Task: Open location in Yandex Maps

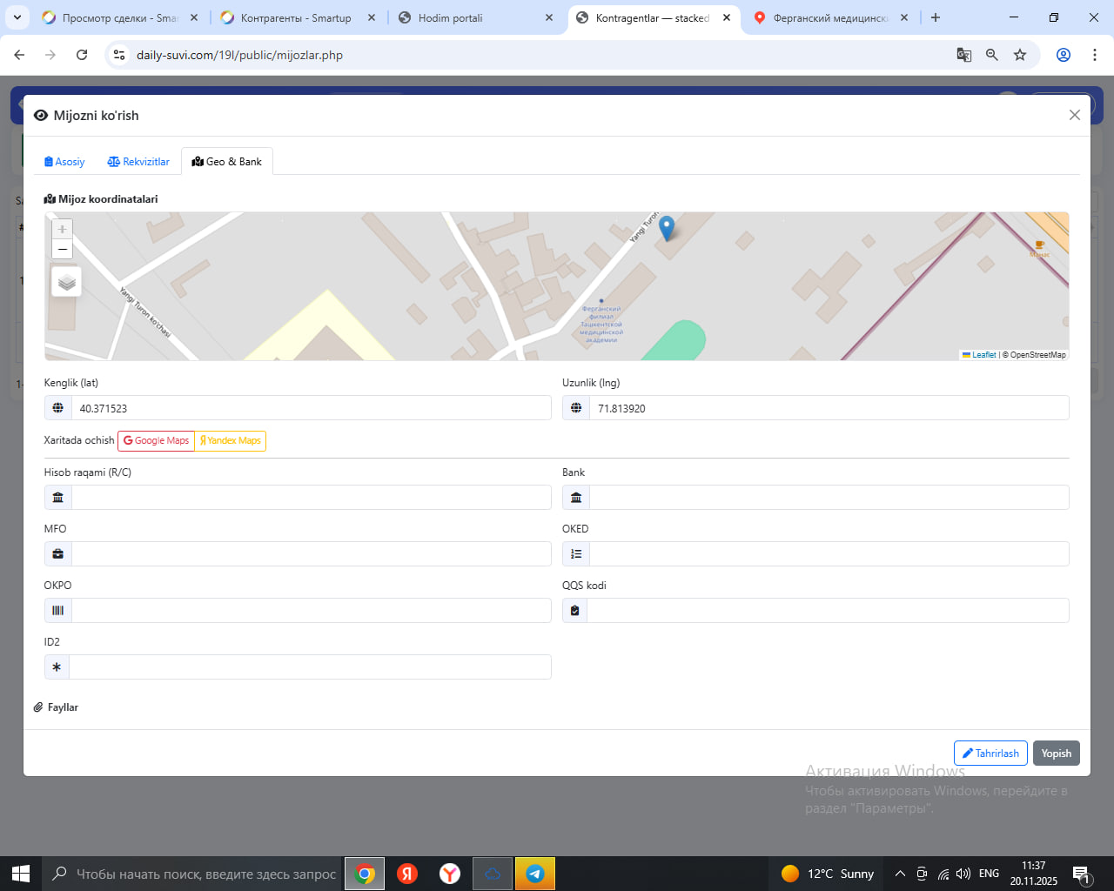Action: pos(231,441)
